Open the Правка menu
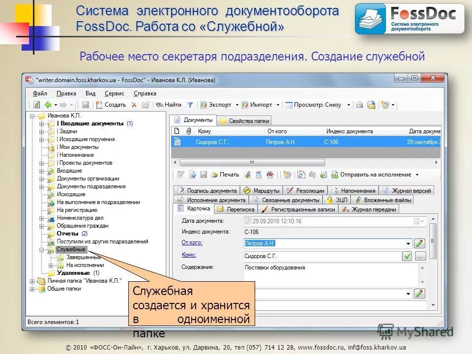The width and height of the screenshot is (472, 354). pos(66,93)
